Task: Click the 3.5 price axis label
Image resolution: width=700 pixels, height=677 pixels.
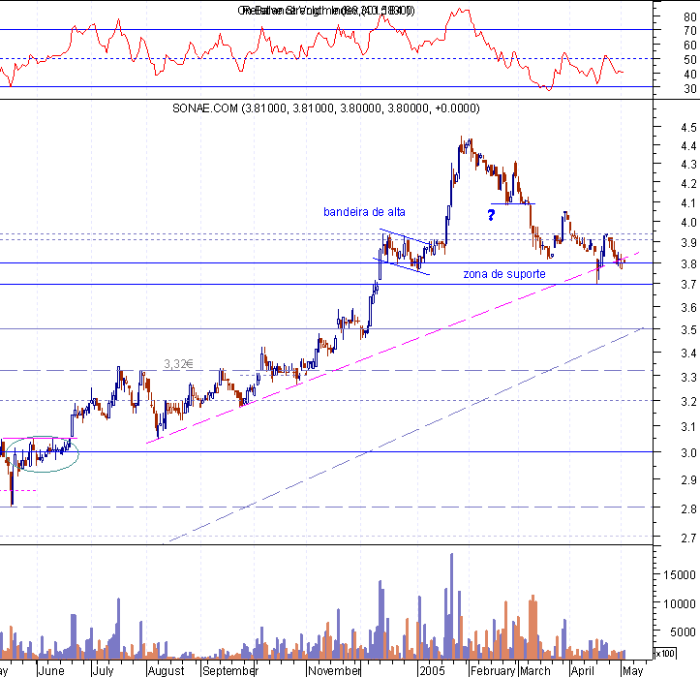Action: click(688, 330)
